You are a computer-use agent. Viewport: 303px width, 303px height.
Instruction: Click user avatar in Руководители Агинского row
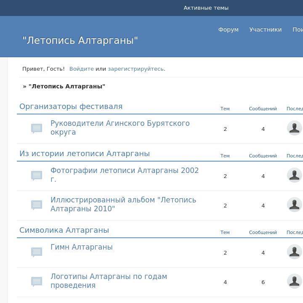[x=295, y=128]
